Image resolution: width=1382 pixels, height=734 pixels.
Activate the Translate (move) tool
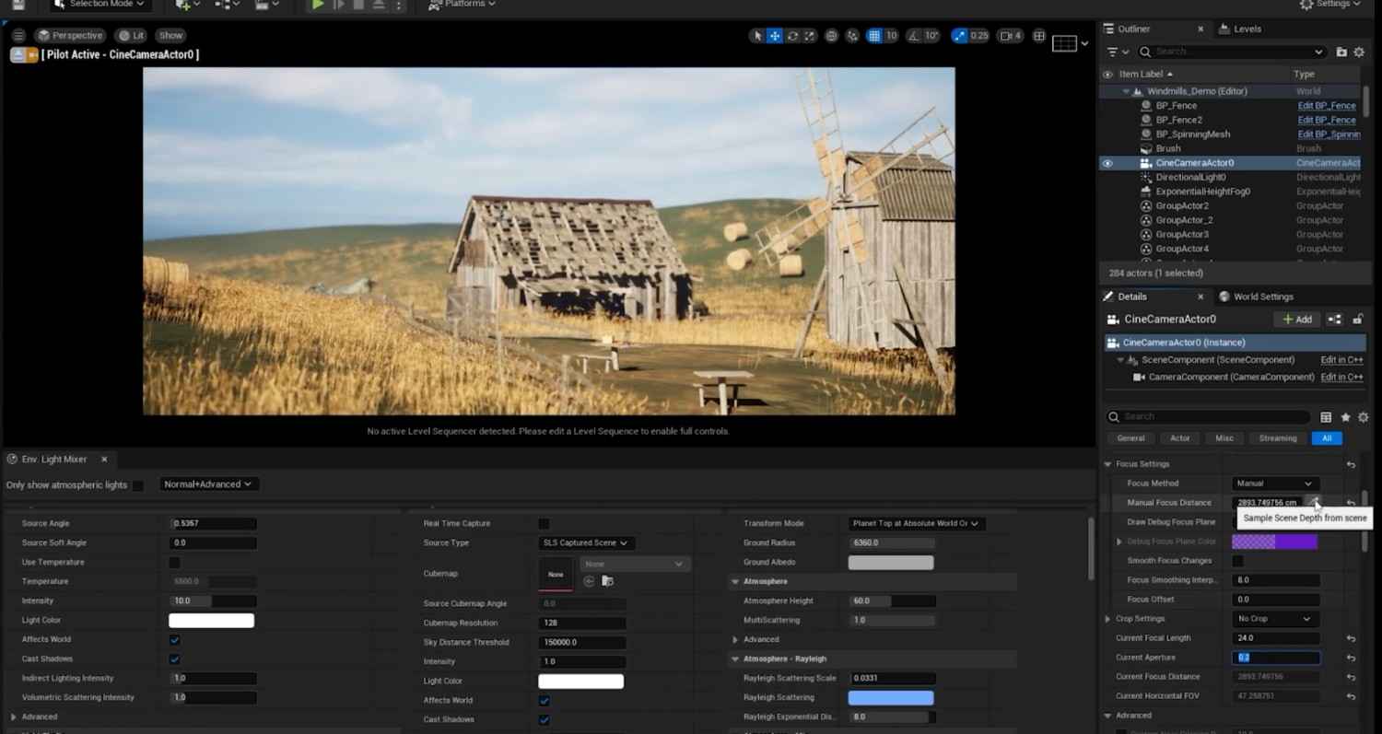[775, 36]
